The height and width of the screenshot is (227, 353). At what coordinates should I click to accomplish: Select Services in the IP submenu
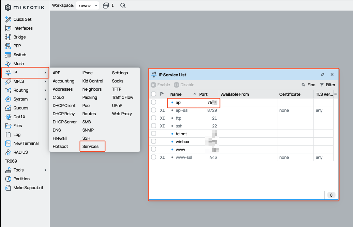tap(91, 147)
